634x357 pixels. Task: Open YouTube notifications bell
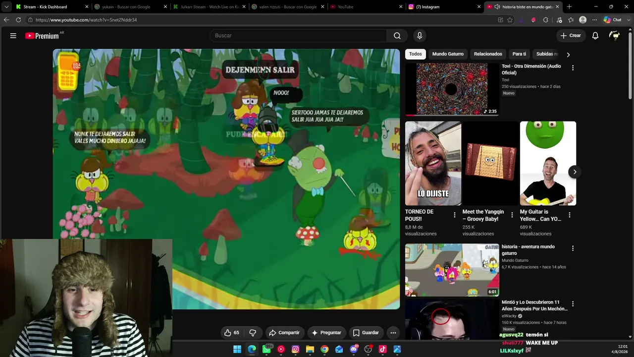point(595,36)
